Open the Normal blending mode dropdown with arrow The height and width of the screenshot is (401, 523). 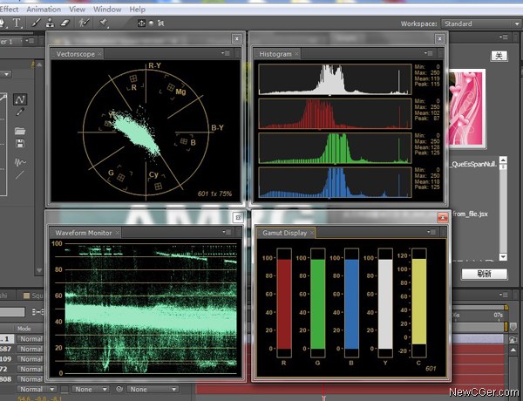pos(37,390)
